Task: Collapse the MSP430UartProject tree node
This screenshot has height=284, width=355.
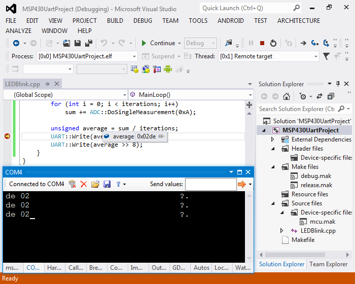Action: point(264,130)
